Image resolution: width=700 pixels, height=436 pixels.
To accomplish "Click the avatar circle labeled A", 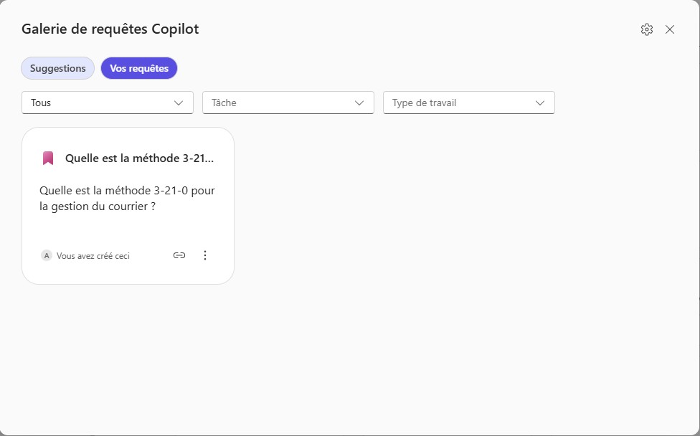I will point(46,255).
